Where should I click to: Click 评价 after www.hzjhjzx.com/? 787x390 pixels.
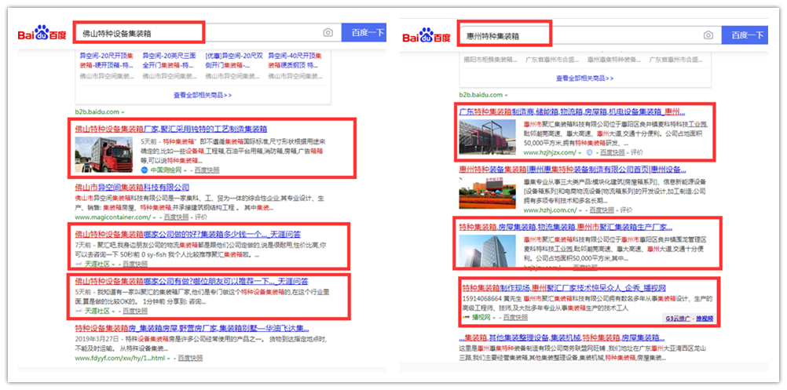click(637, 152)
